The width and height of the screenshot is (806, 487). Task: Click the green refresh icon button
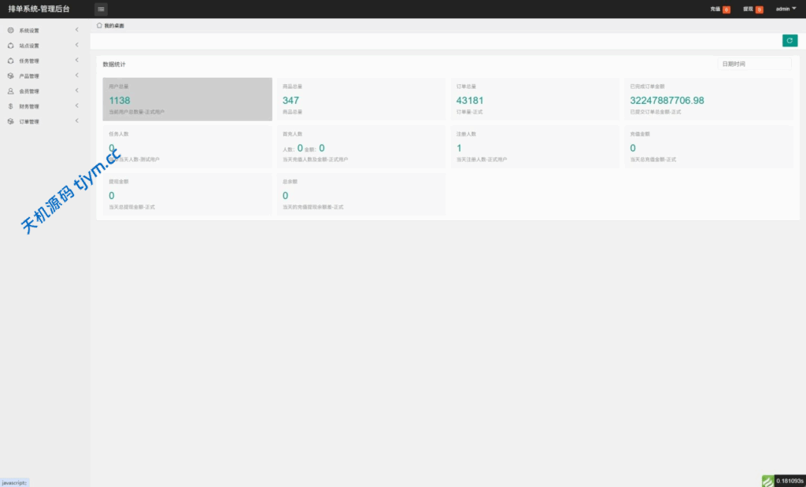pyautogui.click(x=789, y=40)
